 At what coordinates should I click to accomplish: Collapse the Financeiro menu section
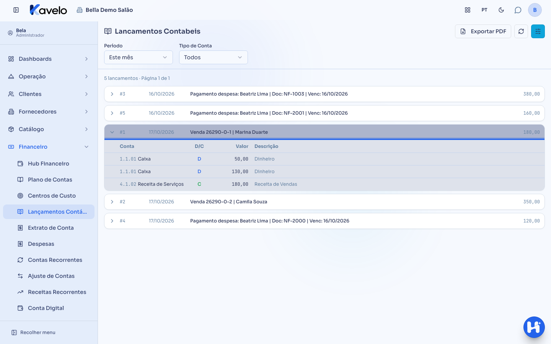49,147
